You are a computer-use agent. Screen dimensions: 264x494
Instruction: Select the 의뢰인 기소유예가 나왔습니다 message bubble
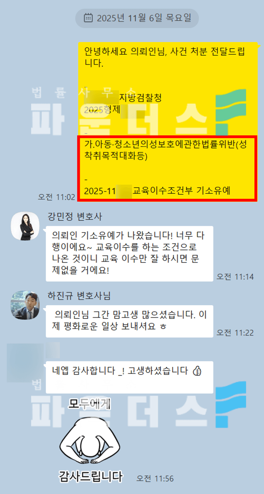tap(129, 254)
